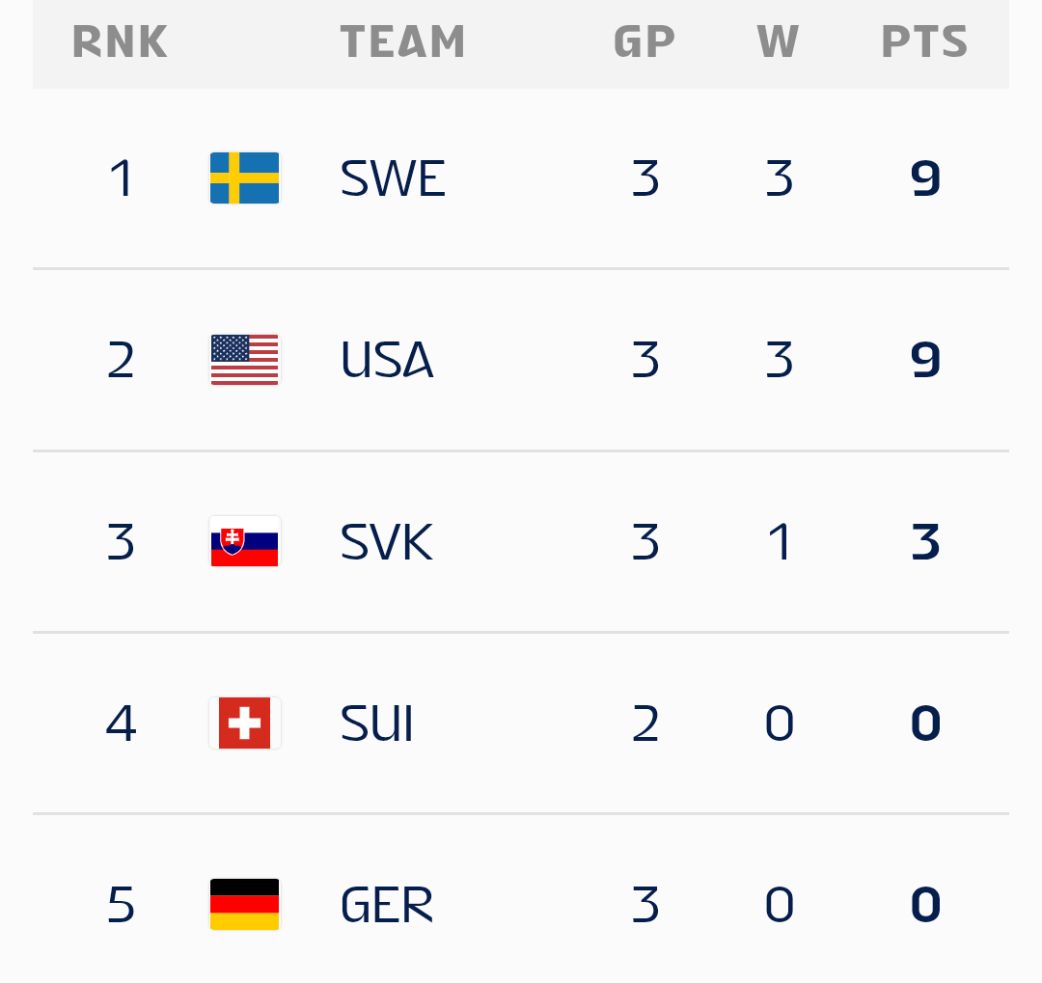This screenshot has width=1042, height=983.
Task: Click the Sweden flag icon
Action: pyautogui.click(x=245, y=178)
